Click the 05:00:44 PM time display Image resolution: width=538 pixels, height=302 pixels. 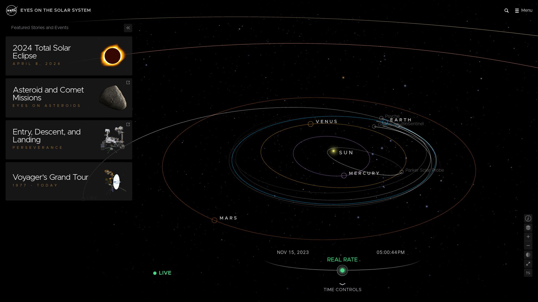click(391, 252)
